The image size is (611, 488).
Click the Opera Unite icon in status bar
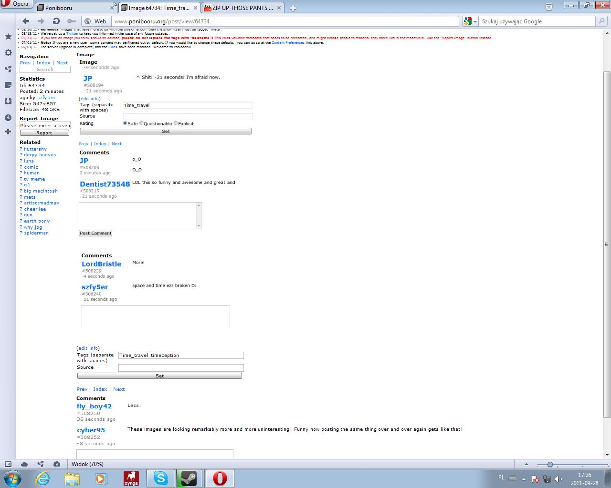[x=41, y=464]
